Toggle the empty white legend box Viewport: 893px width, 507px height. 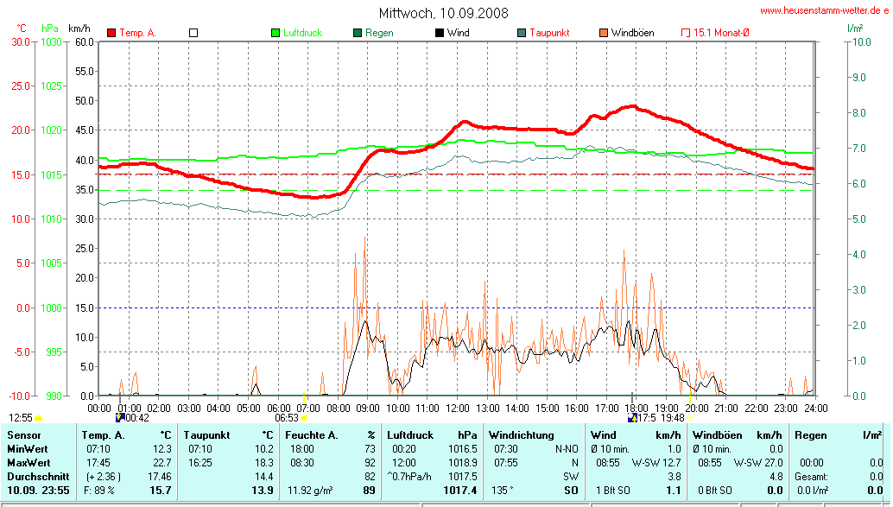tap(193, 33)
